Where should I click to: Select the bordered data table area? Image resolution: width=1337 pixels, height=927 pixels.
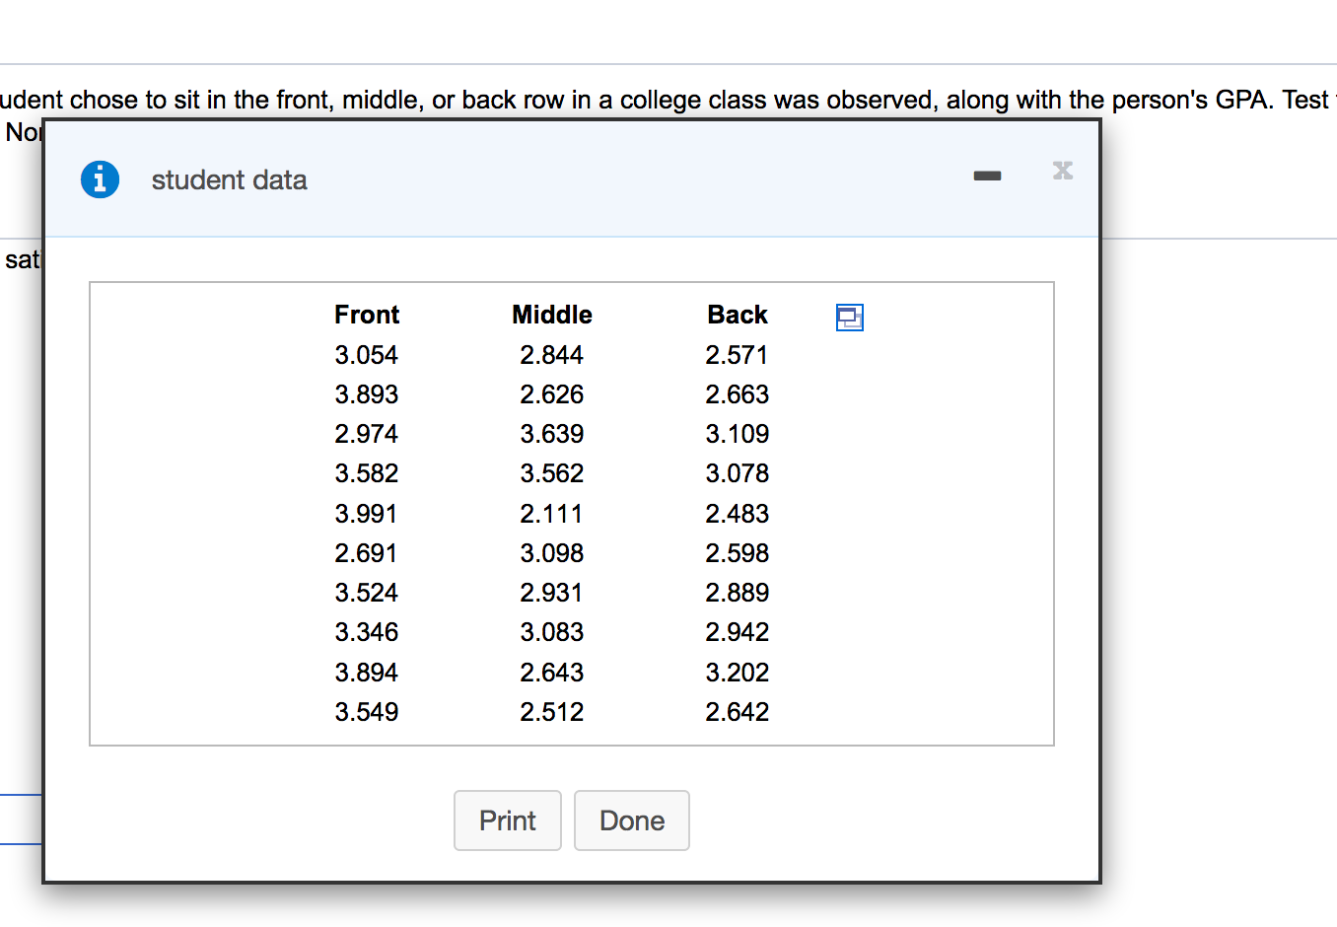coord(571,513)
